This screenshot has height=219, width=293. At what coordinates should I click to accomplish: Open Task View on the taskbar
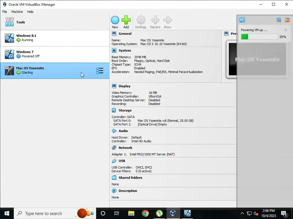[x=117, y=213]
